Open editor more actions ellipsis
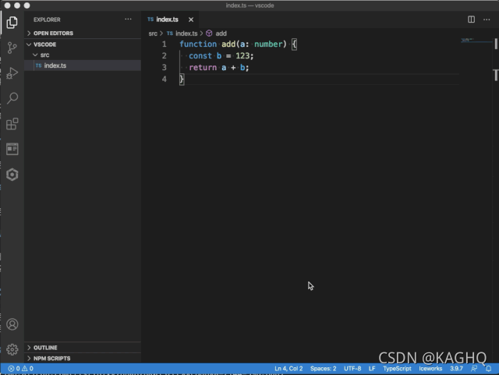 click(x=487, y=19)
